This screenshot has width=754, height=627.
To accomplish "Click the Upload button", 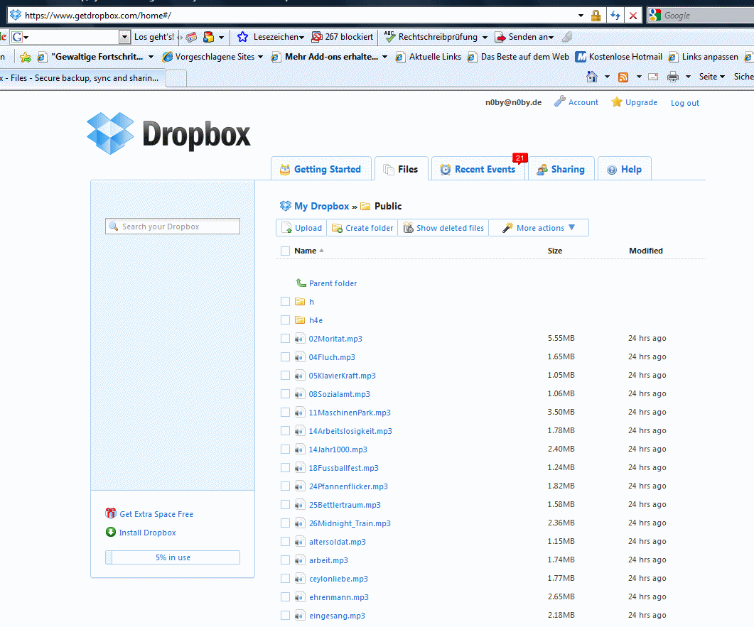I will [301, 228].
